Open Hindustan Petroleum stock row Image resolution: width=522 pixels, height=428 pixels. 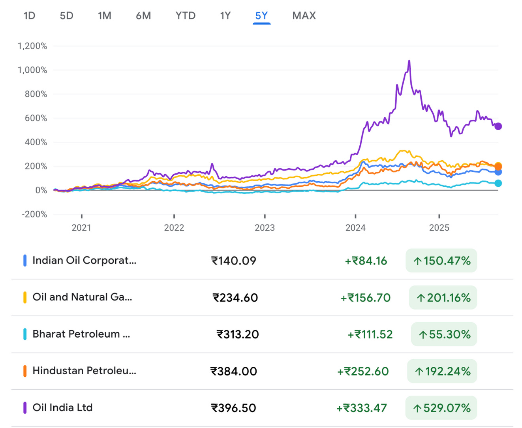click(x=262, y=371)
